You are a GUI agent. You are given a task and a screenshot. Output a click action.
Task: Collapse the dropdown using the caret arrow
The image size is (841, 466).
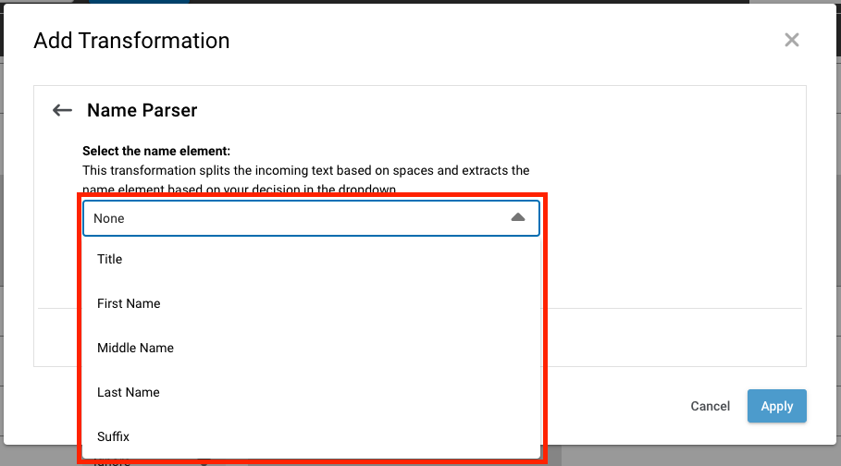518,218
